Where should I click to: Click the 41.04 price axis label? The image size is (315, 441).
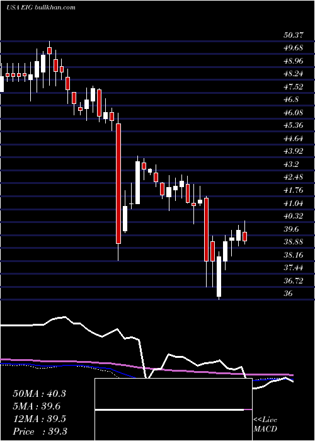pyautogui.click(x=294, y=203)
